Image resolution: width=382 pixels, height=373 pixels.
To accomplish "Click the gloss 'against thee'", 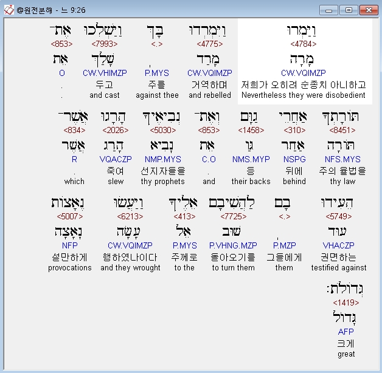I will click(x=157, y=95).
